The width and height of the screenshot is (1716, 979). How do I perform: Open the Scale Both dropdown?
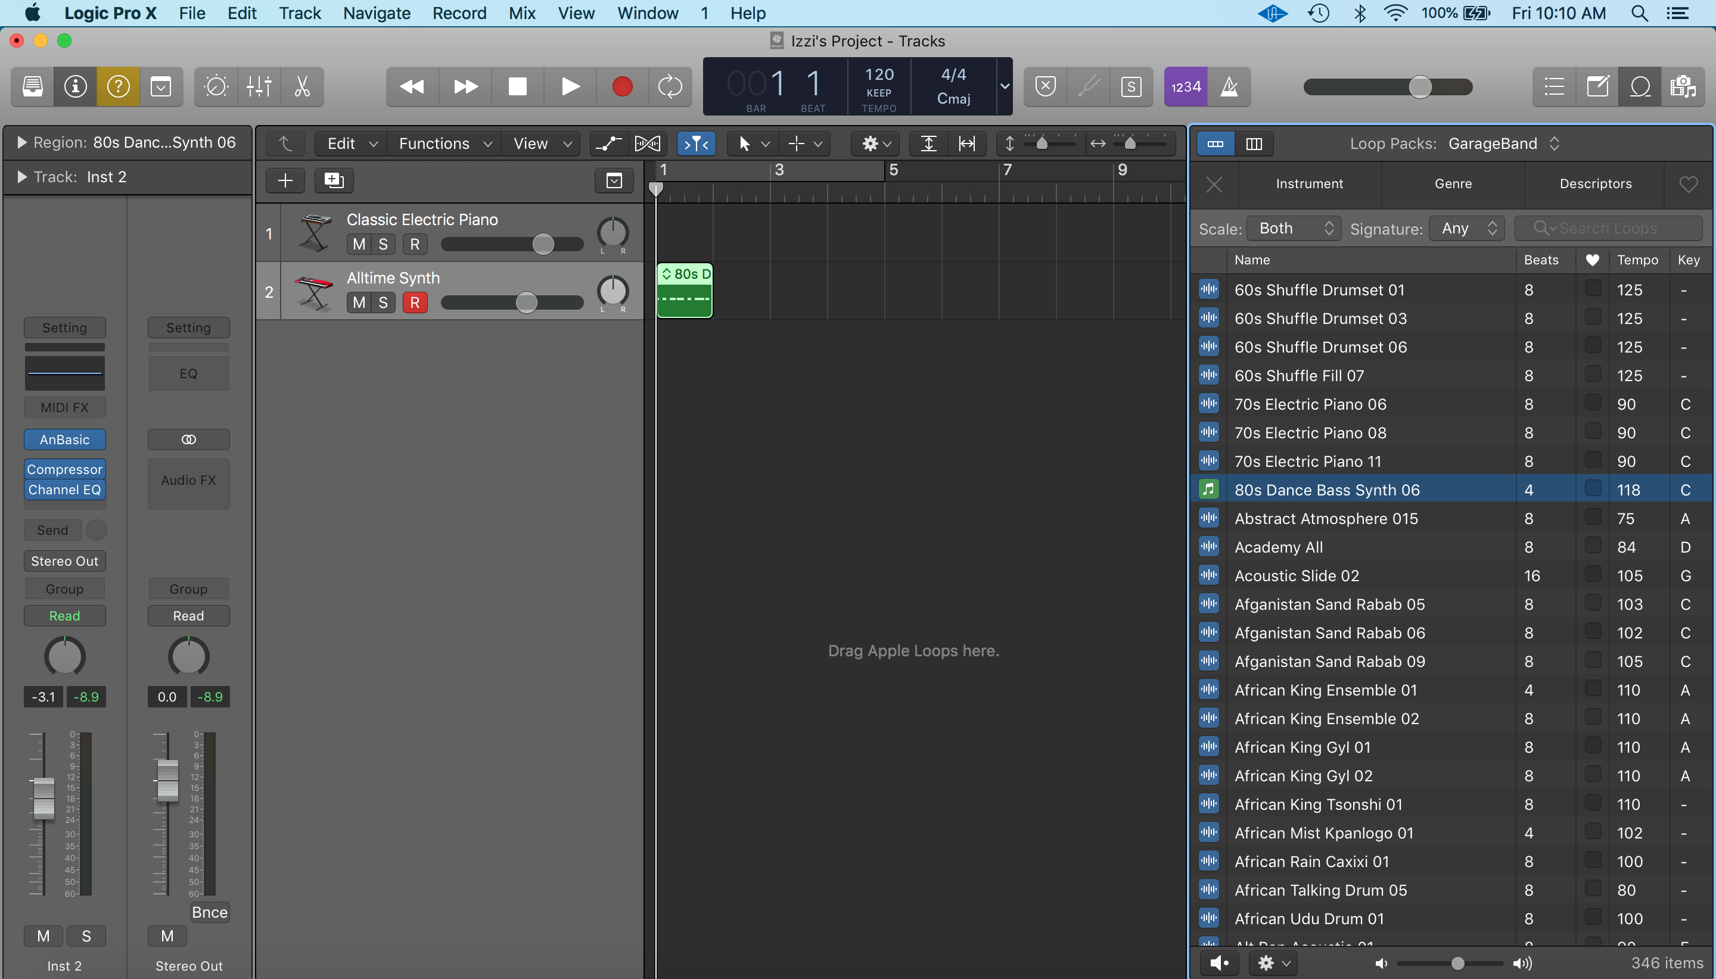coord(1294,229)
